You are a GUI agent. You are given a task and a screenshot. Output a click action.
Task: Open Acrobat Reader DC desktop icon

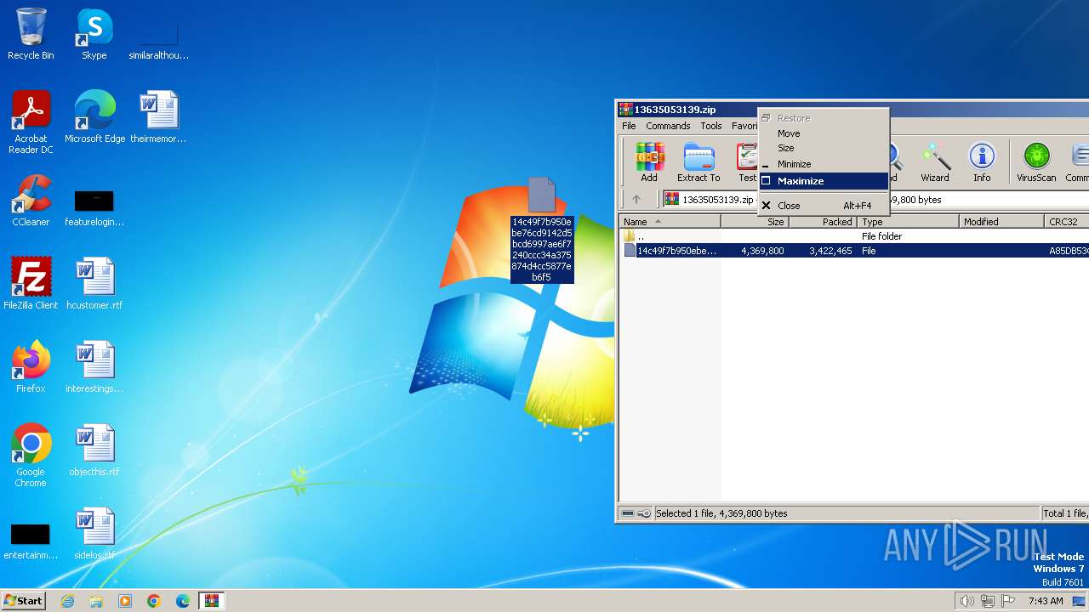tap(31, 122)
